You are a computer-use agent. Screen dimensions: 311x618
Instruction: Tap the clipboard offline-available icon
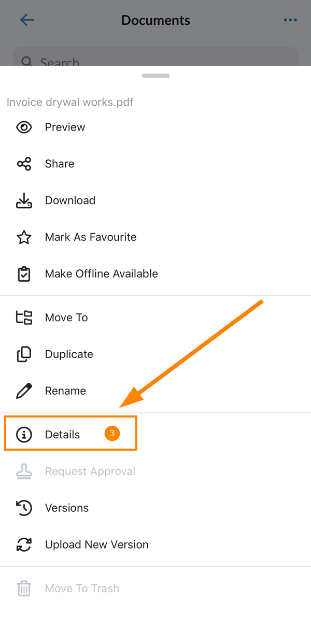click(24, 274)
